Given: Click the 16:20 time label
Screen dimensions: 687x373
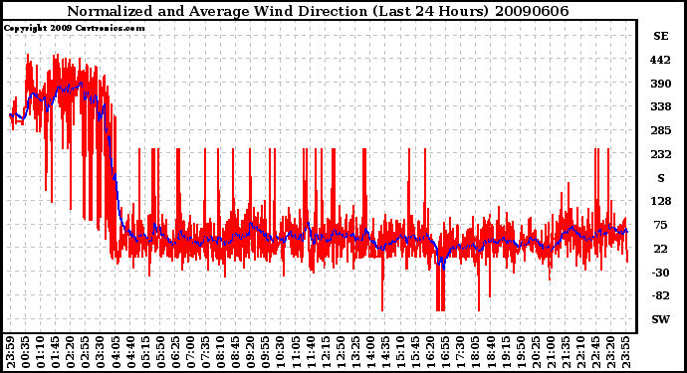Looking at the screenshot, I should (x=430, y=352).
